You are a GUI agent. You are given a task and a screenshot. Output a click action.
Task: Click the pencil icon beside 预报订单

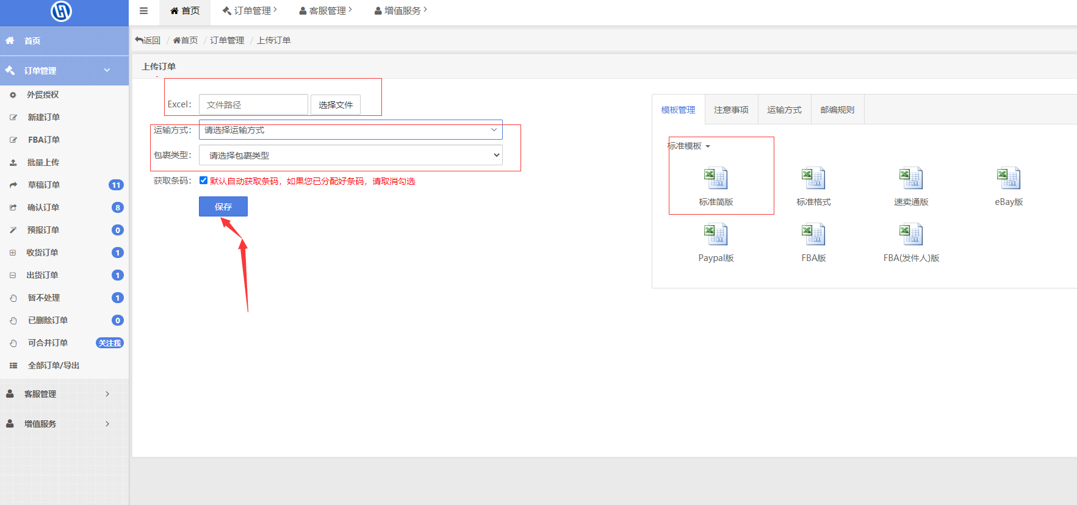click(x=13, y=230)
